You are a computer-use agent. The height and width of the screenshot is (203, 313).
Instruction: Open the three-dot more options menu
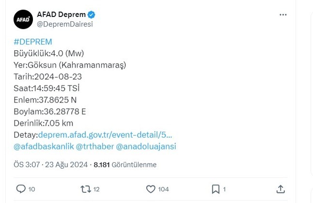283,15
